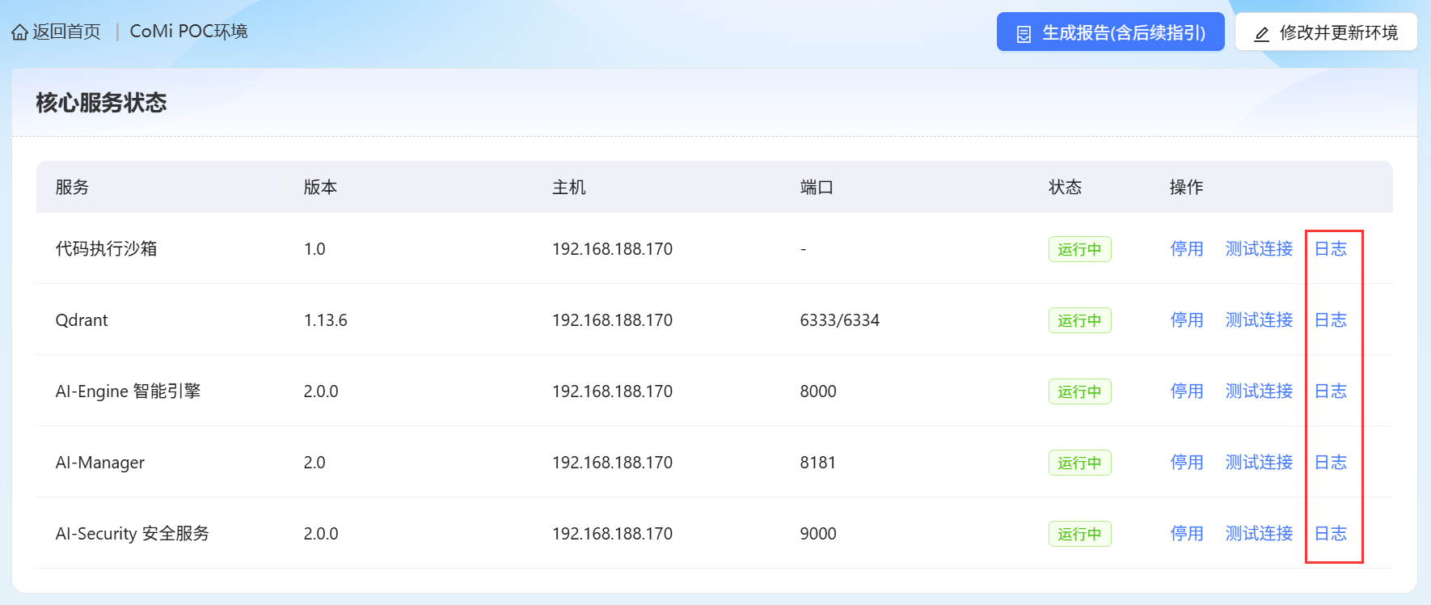This screenshot has width=1431, height=605.
Task: Open the 返回首页 link
Action: pos(66,32)
